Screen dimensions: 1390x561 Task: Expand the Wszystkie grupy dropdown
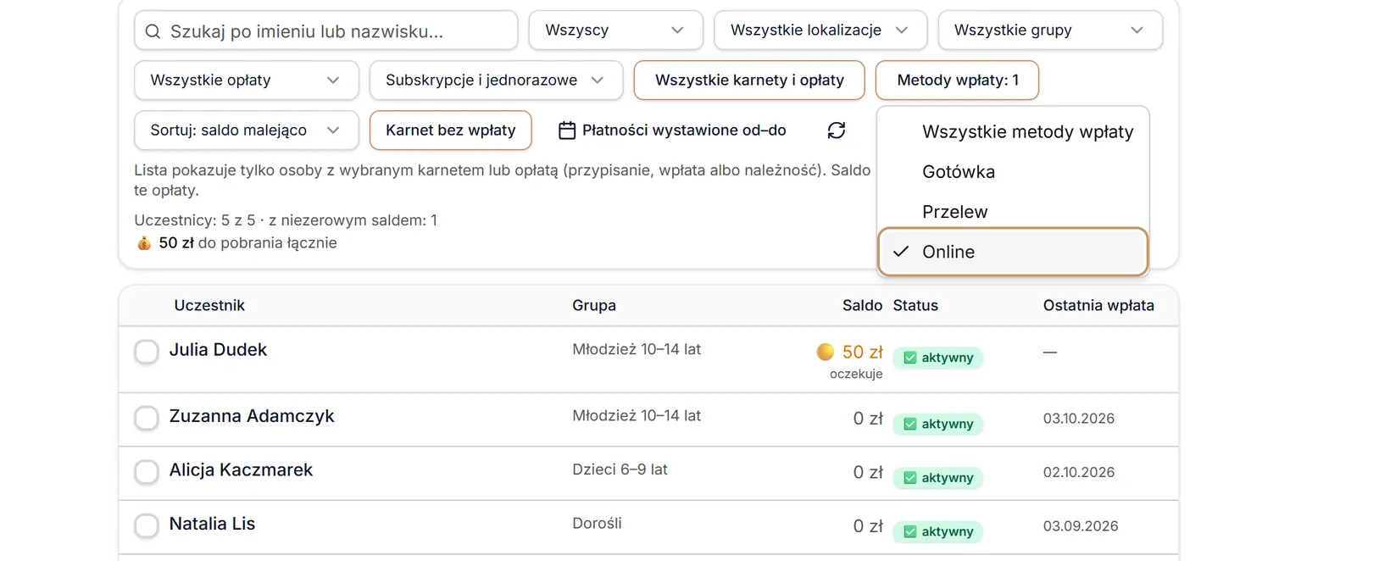(1050, 31)
